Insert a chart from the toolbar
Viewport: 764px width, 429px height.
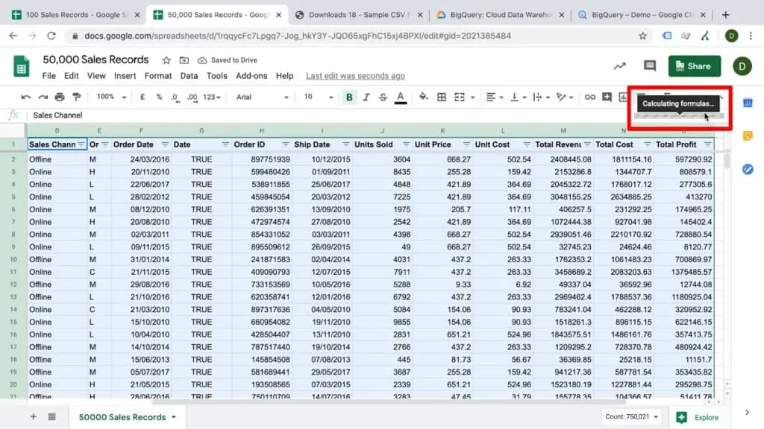(624, 98)
